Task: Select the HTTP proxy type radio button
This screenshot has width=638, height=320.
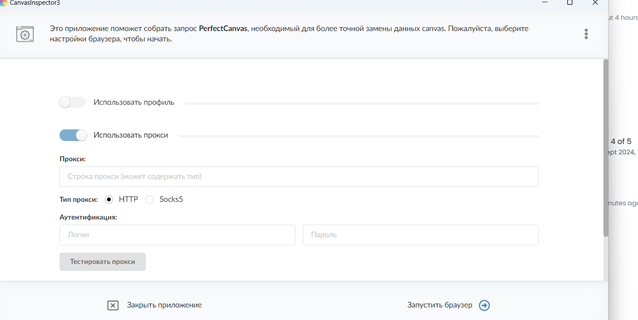Action: [x=109, y=200]
